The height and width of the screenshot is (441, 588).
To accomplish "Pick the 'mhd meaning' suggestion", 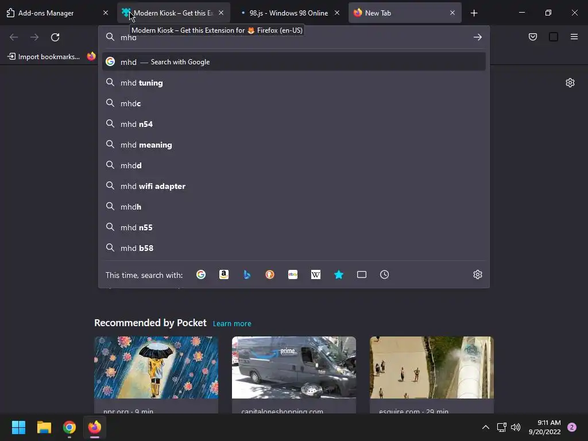I will point(293,145).
